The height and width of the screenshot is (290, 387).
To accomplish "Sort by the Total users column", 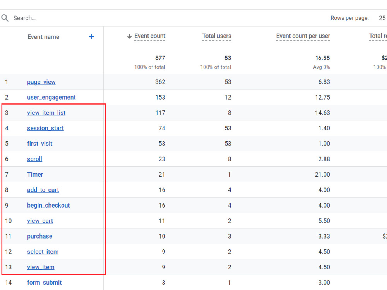I will [x=217, y=36].
